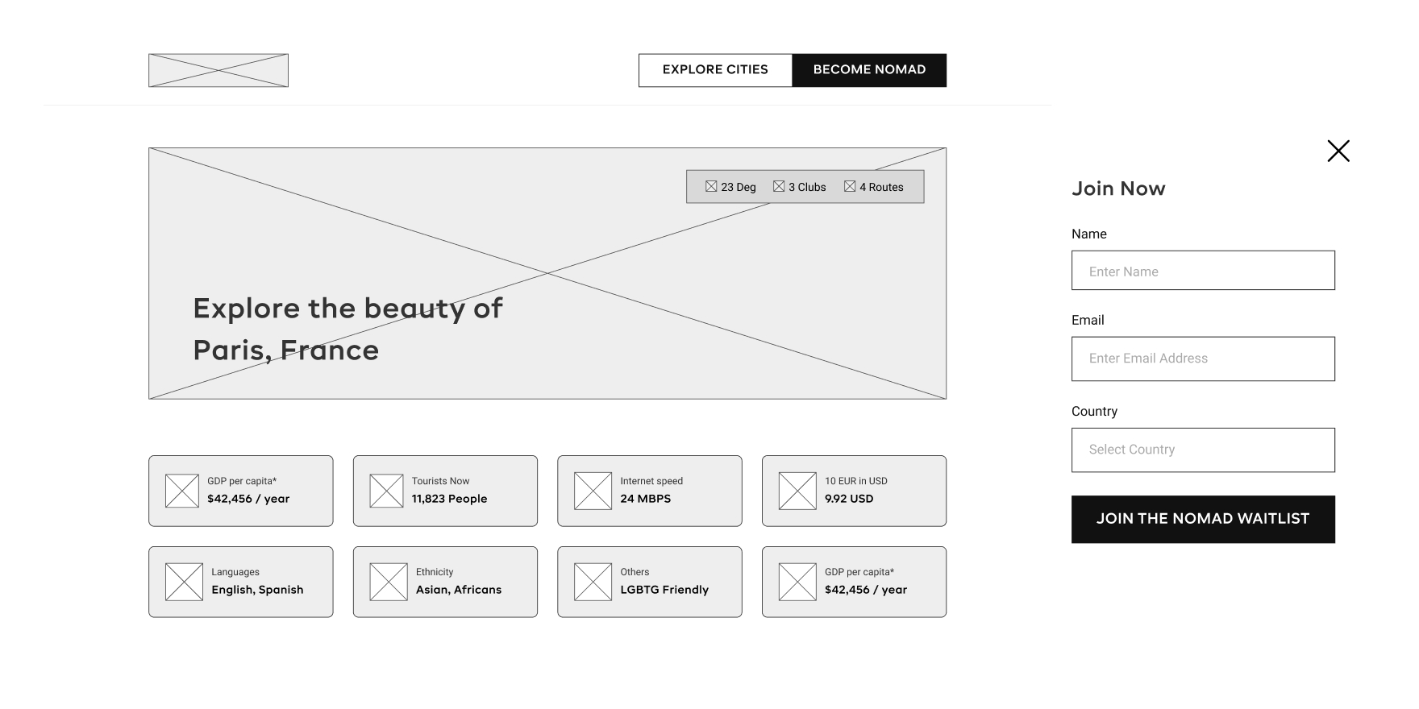This screenshot has width=1419, height=709.
Task: Click the Ethnicity card icon
Action: pos(389,582)
